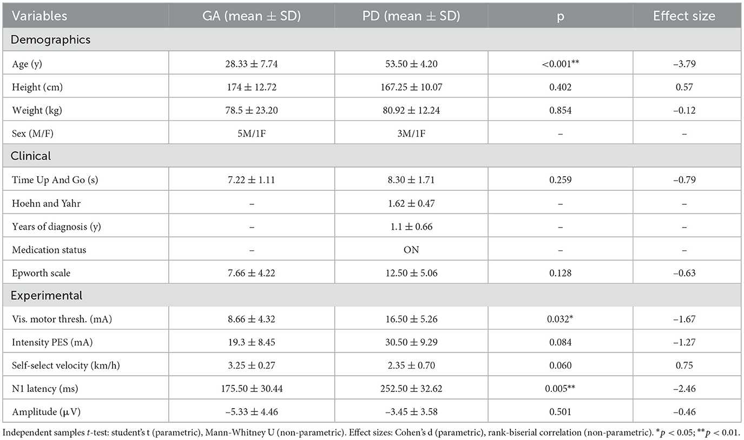Click the p column header
744x440 pixels.
(x=560, y=16)
